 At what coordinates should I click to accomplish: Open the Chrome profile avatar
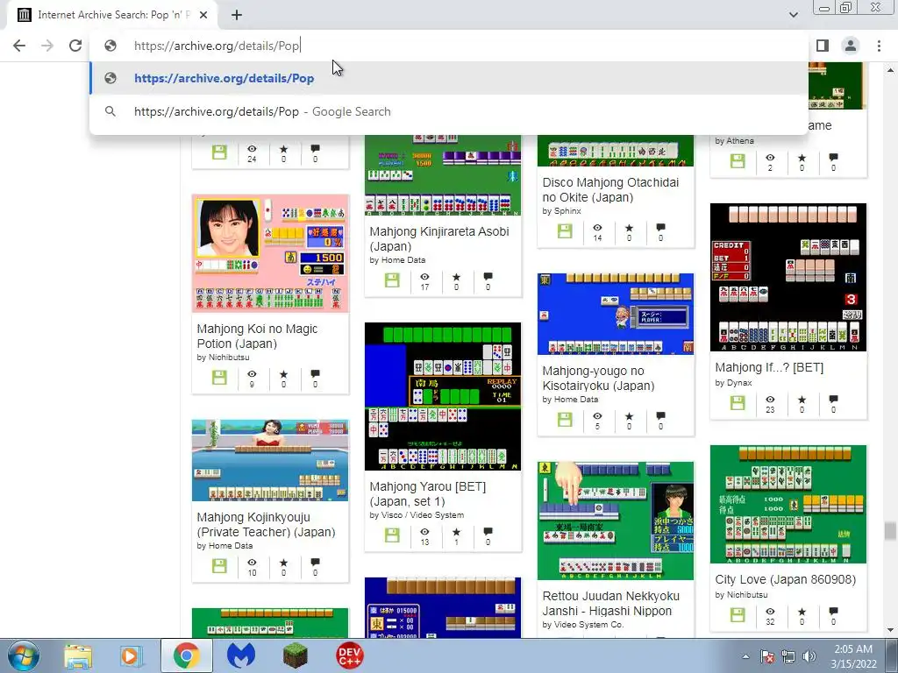pyautogui.click(x=851, y=46)
